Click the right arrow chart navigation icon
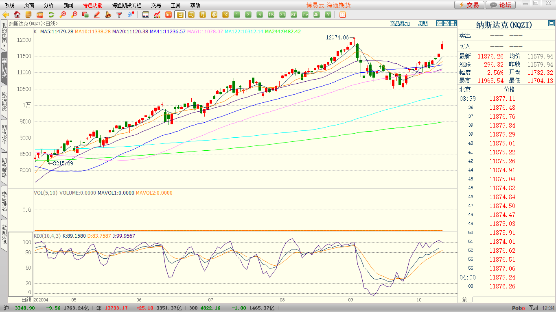 pyautogui.click(x=447, y=23)
